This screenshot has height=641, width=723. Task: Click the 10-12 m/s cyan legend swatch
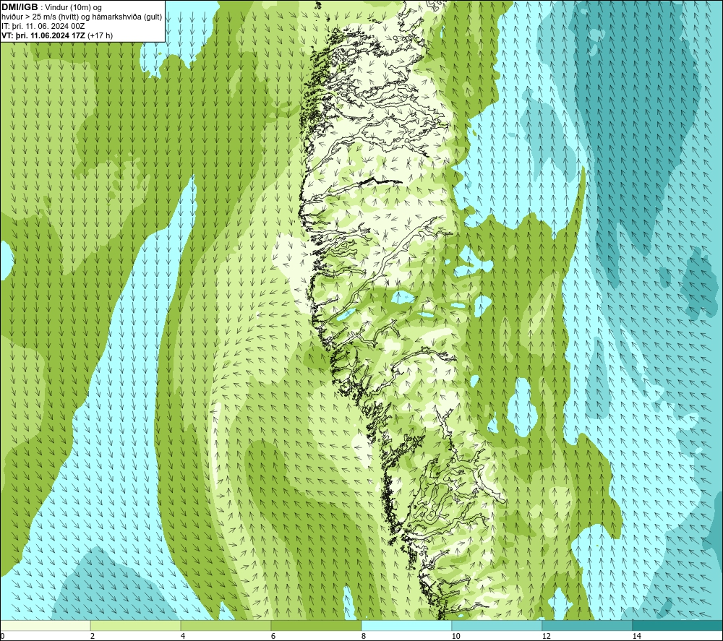[497, 625]
